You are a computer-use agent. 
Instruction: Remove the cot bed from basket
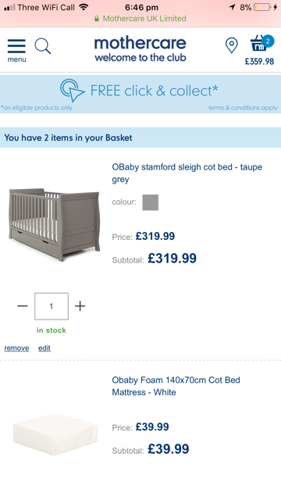[16, 348]
